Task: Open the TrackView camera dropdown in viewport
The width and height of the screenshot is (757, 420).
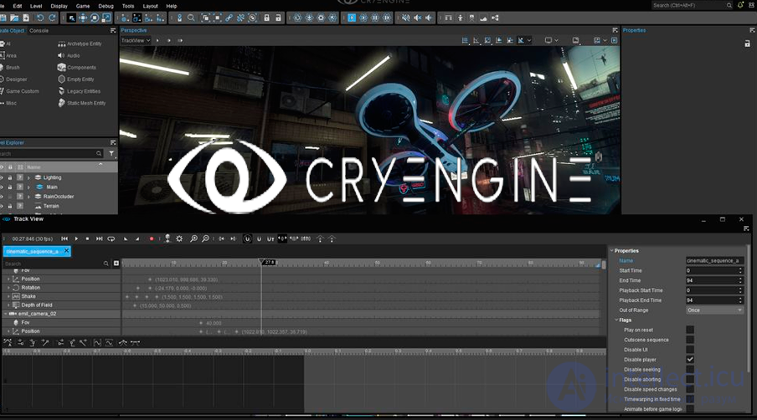Action: point(136,40)
